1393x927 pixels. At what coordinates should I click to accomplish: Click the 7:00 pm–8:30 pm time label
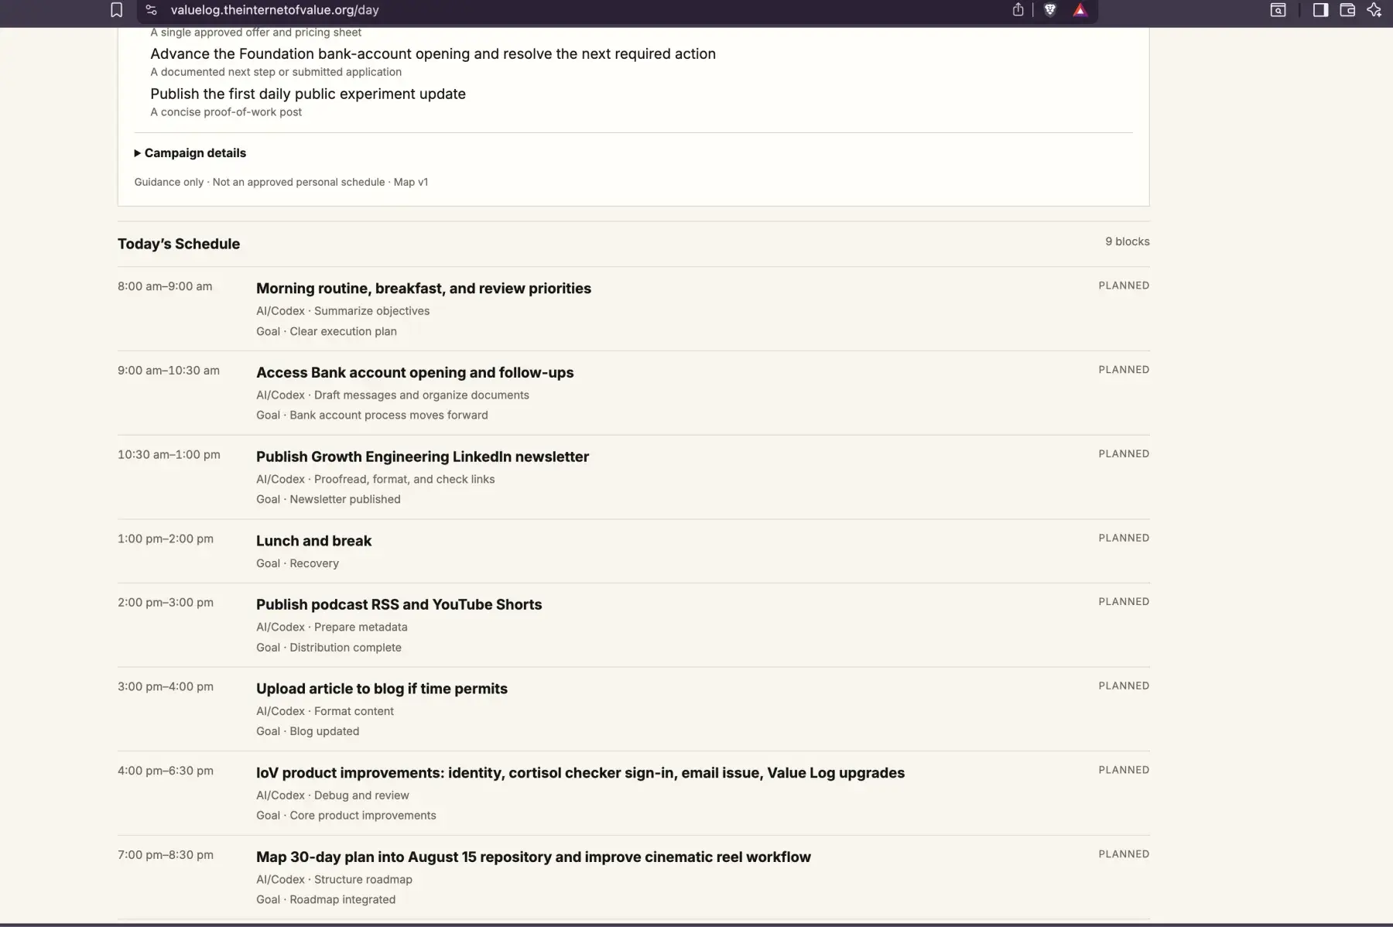pos(166,855)
